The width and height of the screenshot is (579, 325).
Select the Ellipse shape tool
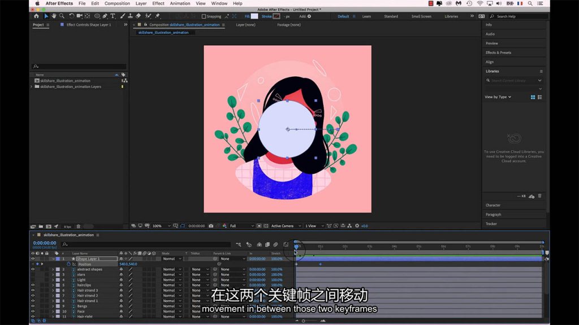97,16
